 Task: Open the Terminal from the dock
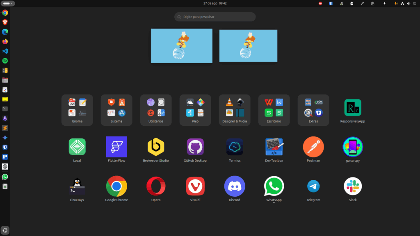[5, 109]
